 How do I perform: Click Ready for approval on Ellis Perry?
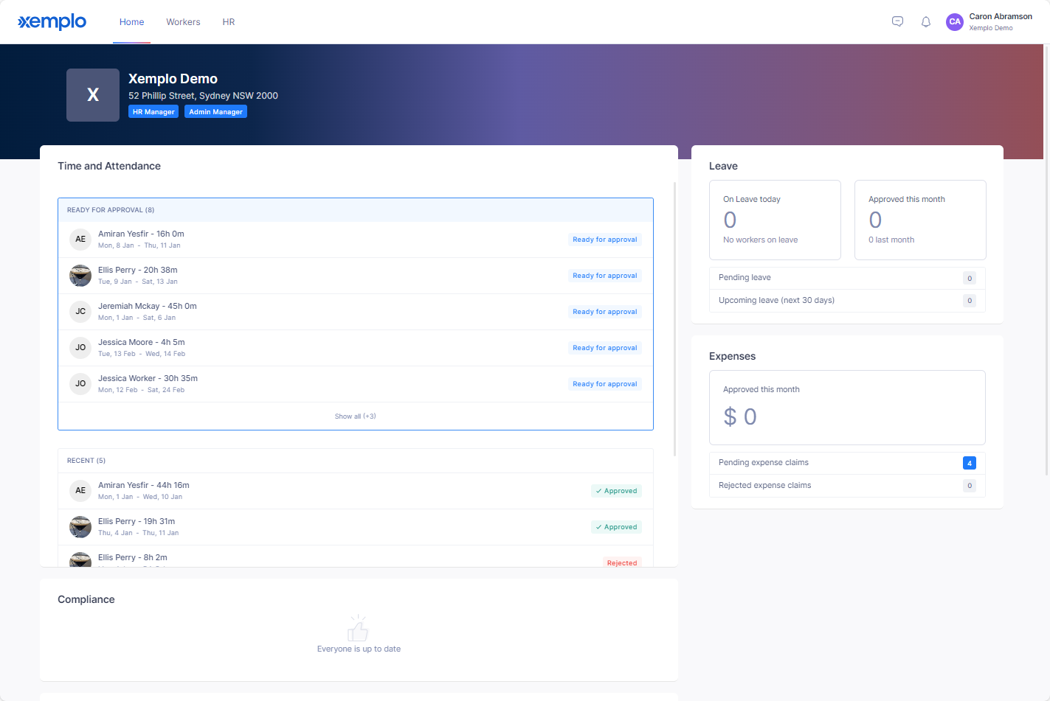click(x=605, y=276)
